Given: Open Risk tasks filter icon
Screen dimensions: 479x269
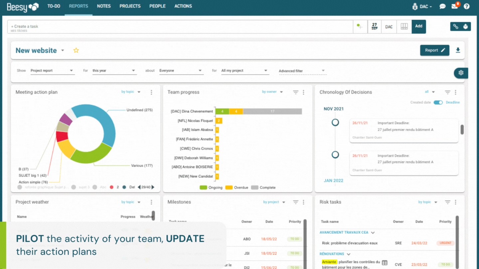Looking at the screenshot, I should 447,202.
